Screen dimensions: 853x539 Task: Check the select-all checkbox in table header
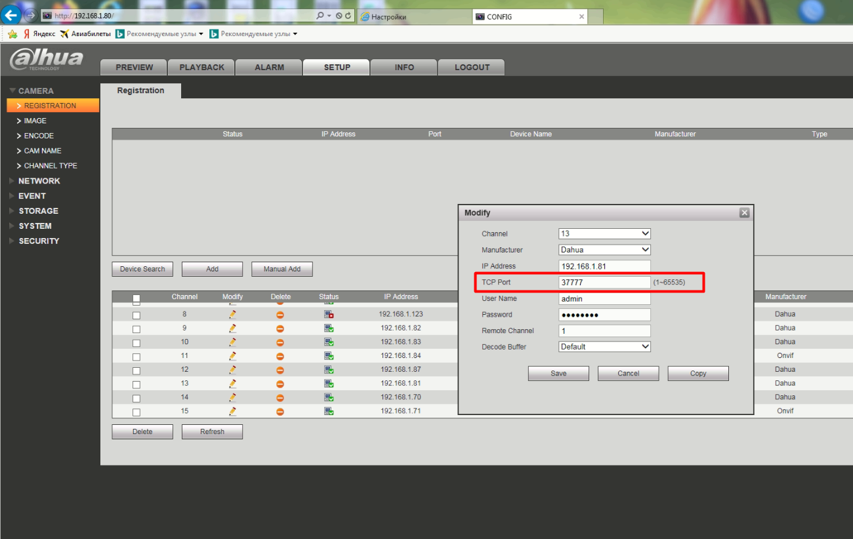pyautogui.click(x=136, y=298)
